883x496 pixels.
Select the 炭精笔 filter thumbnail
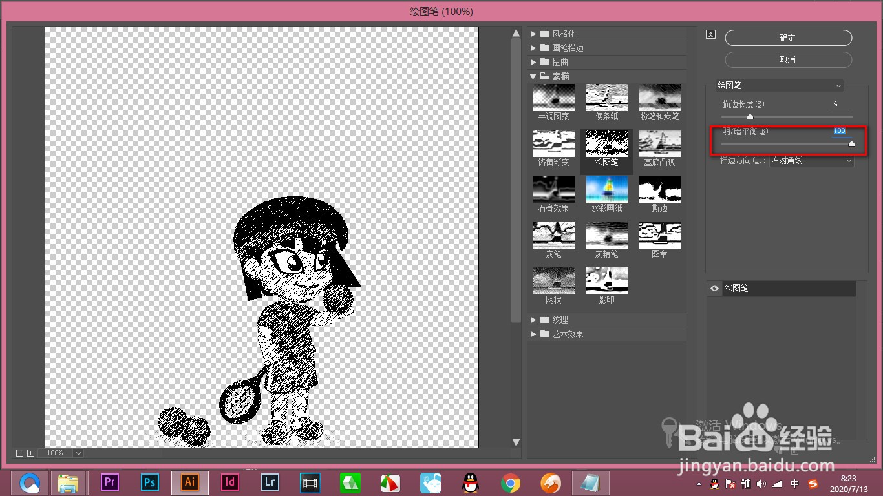coord(606,235)
